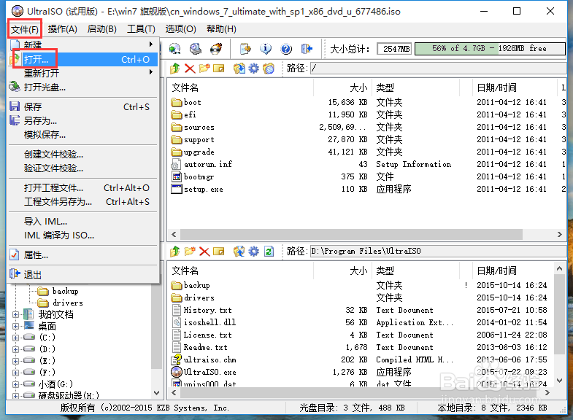573x420 pixels.
Task: Click the local path field D:\Program Files\UltraISO
Action: click(x=439, y=252)
